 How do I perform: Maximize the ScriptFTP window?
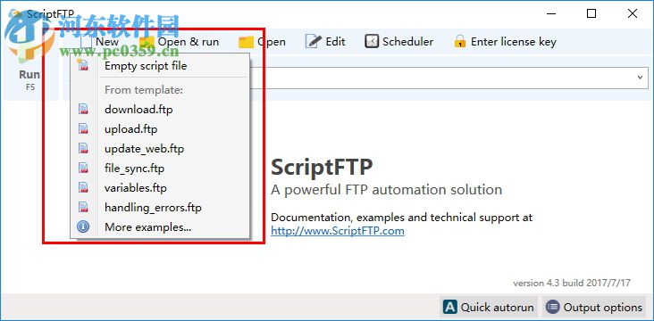tap(591, 13)
